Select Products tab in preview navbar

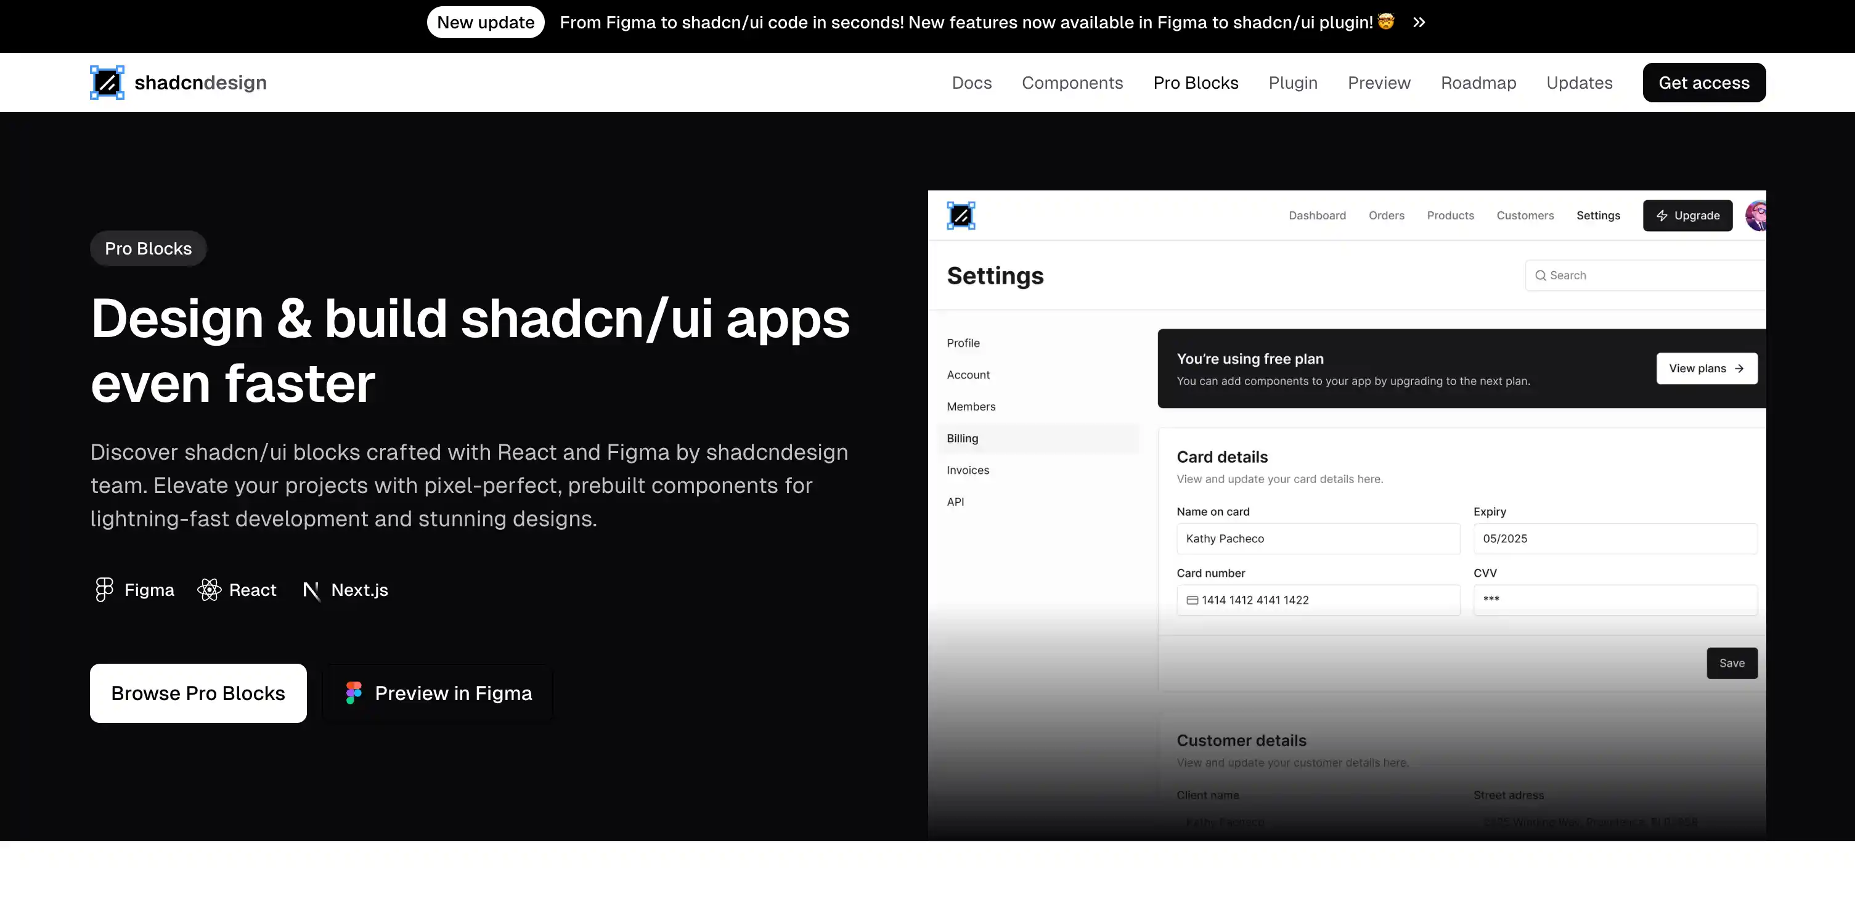(1450, 215)
